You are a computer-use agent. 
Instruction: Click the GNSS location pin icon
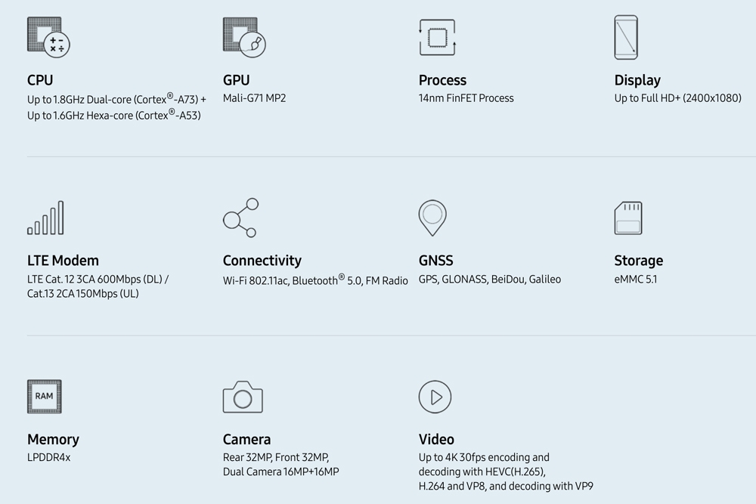click(432, 218)
